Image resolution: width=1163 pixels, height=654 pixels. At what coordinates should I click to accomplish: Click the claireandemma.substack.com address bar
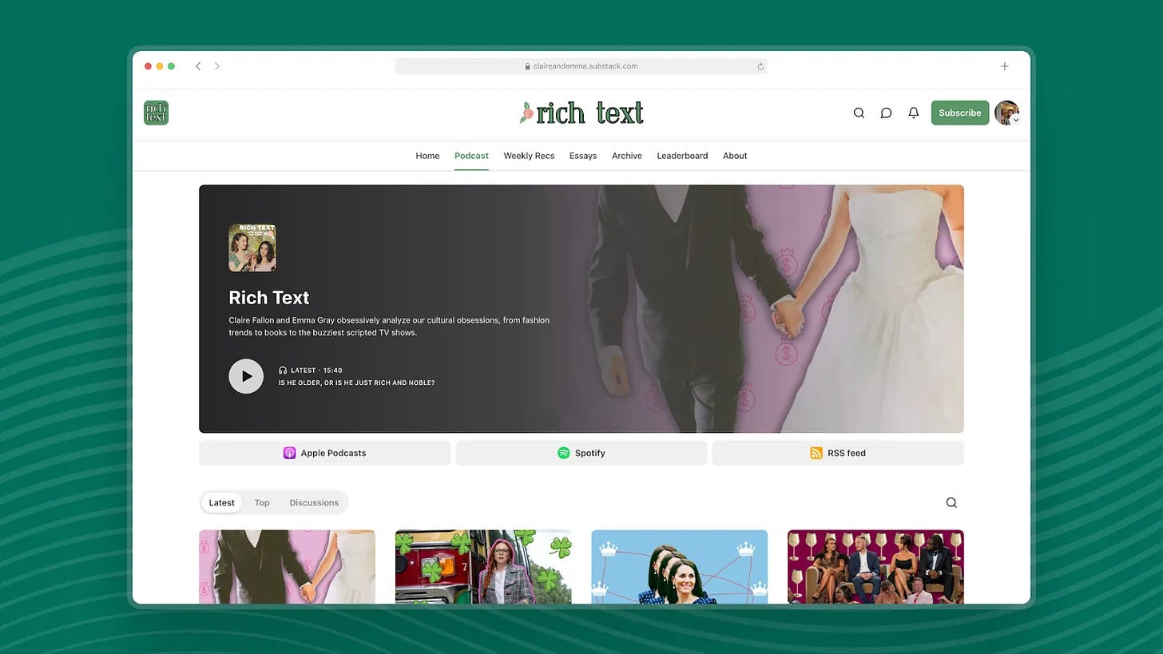[x=581, y=66]
